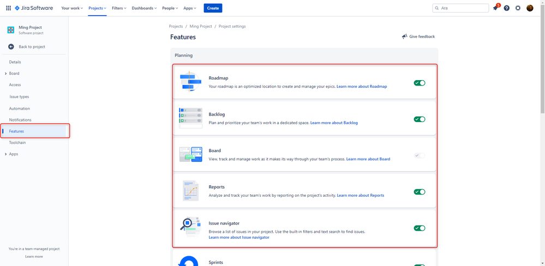545x266 pixels.
Task: Click into the search input field
Action: (460, 8)
